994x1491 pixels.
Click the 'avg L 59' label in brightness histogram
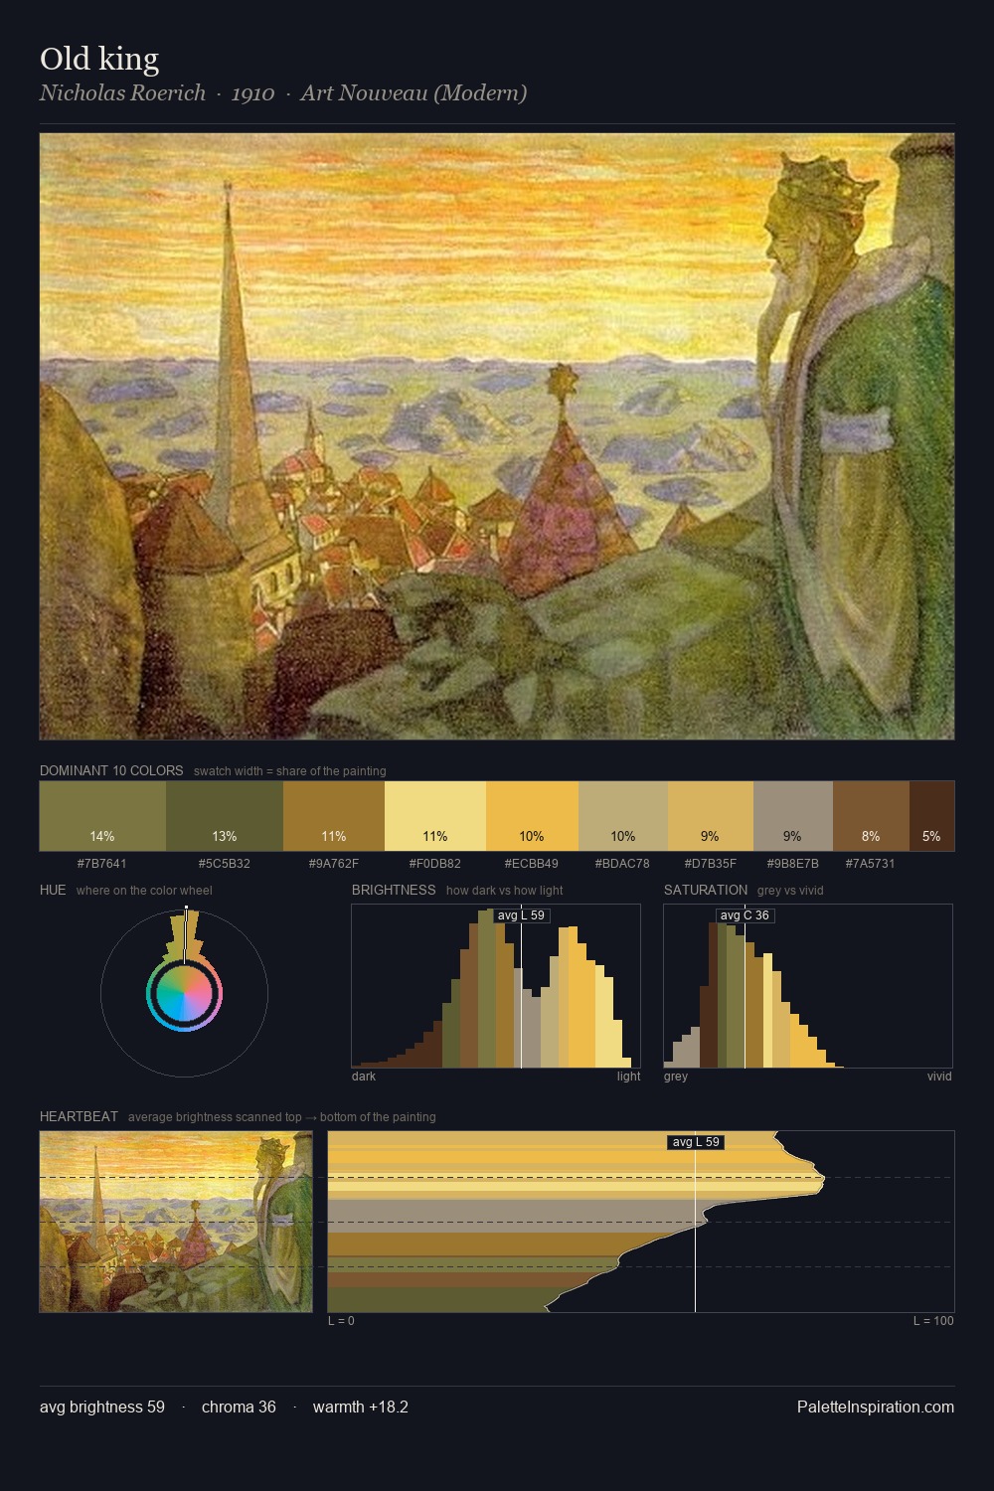pos(522,915)
